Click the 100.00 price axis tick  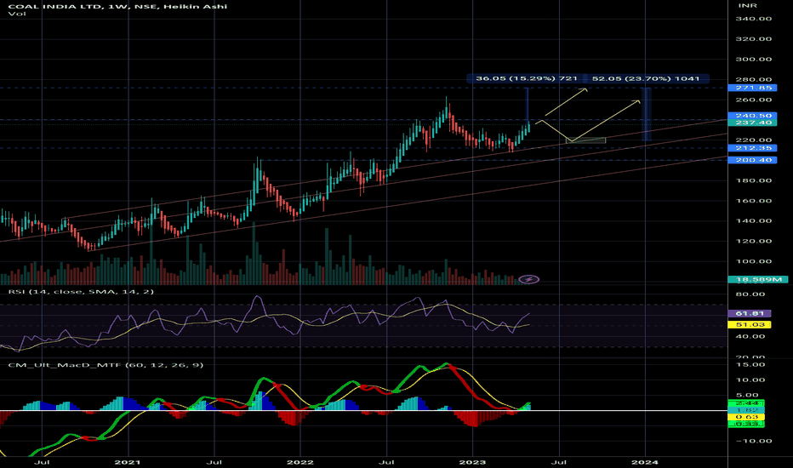click(754, 261)
